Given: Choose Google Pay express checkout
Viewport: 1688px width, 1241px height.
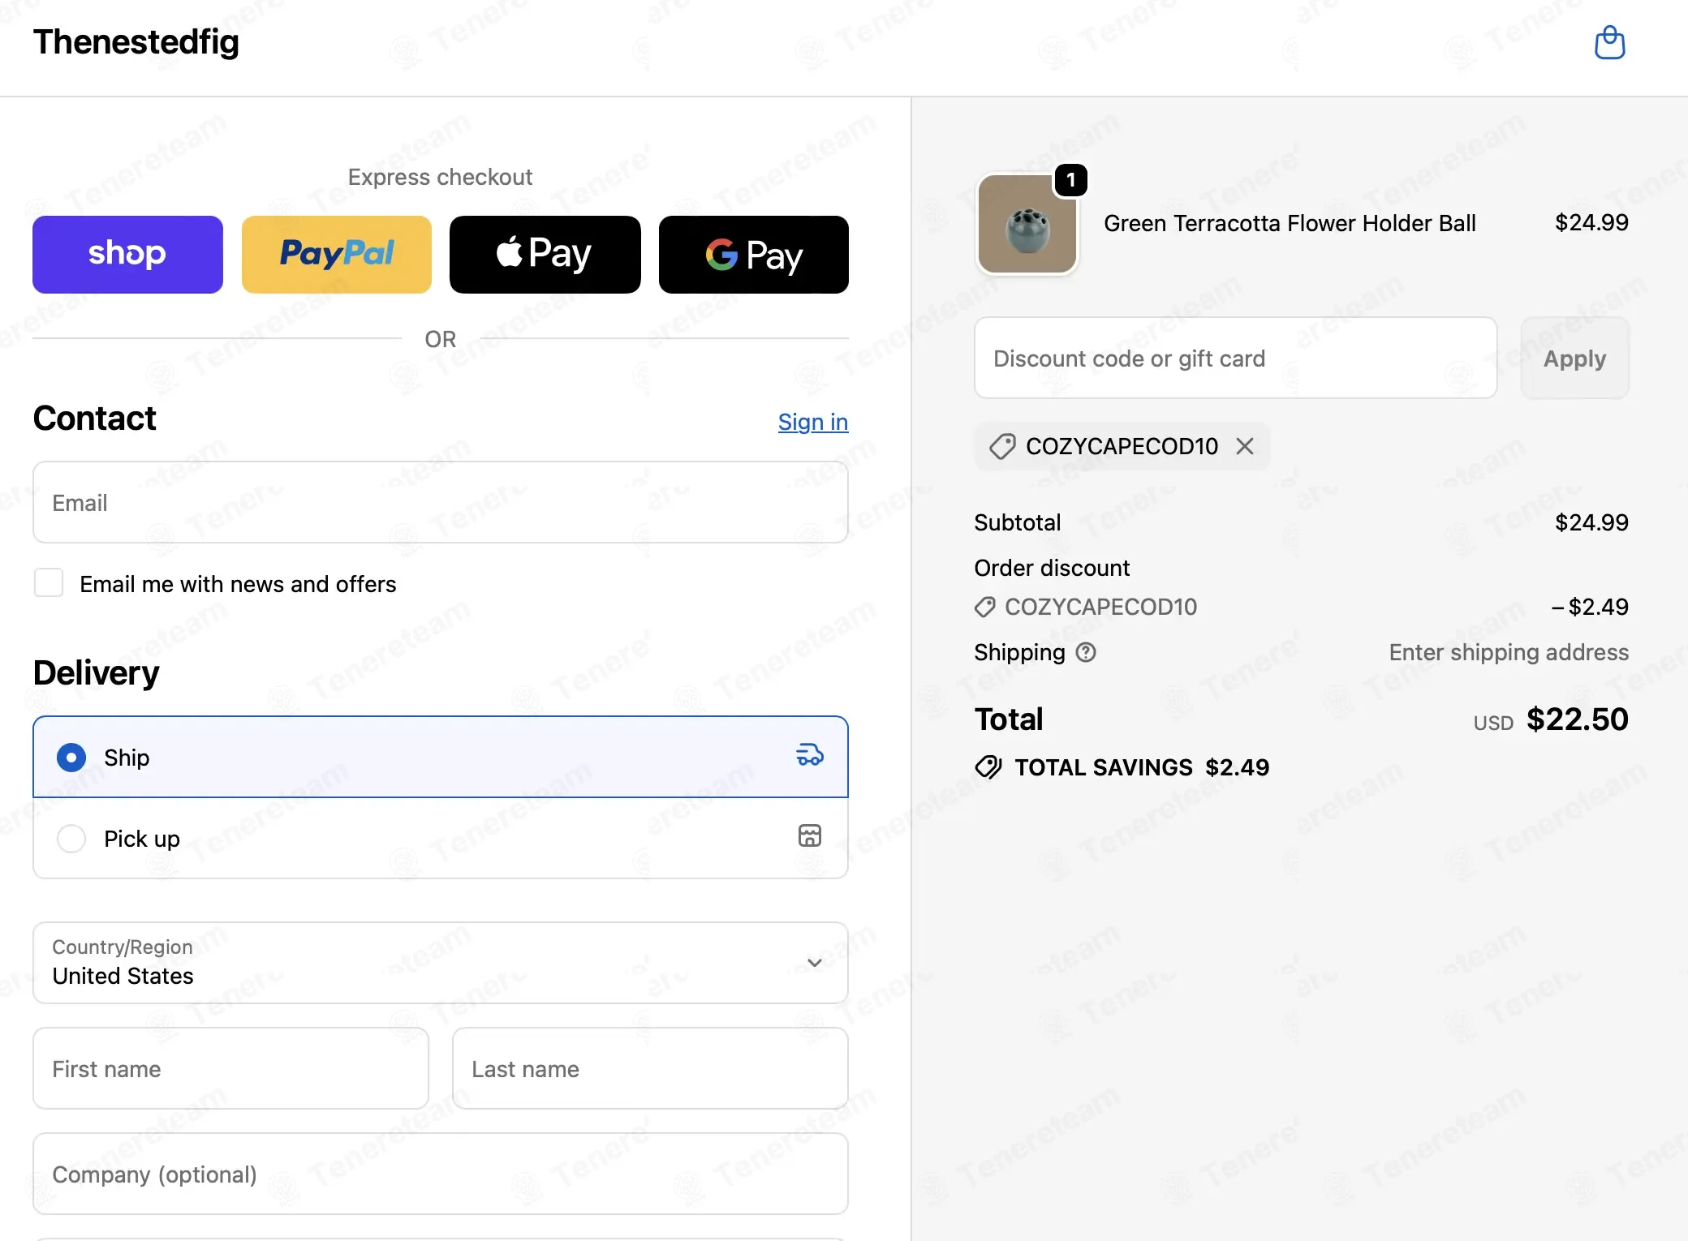Looking at the screenshot, I should pos(754,255).
